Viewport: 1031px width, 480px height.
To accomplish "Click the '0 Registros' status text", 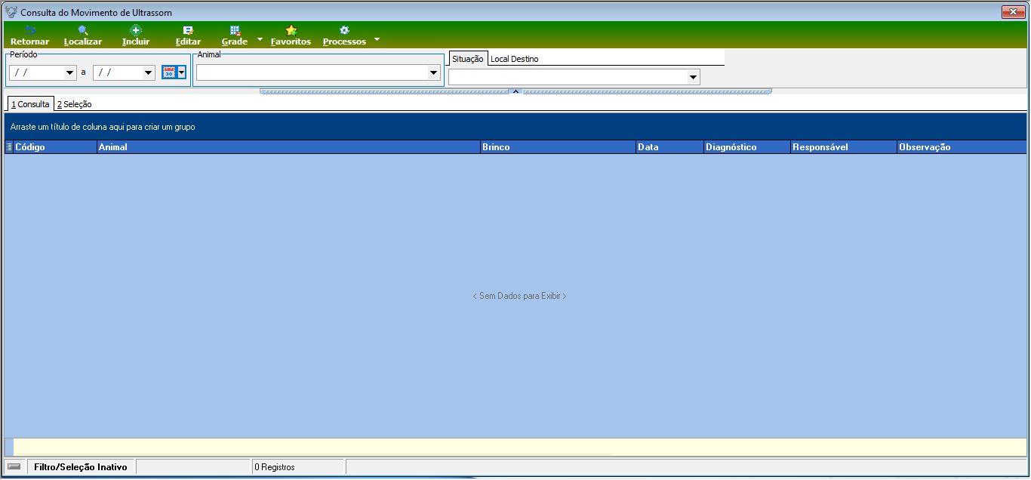I will tap(275, 467).
